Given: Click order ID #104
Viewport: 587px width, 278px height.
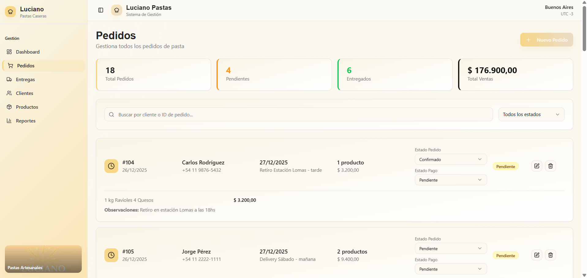Looking at the screenshot, I should point(128,163).
